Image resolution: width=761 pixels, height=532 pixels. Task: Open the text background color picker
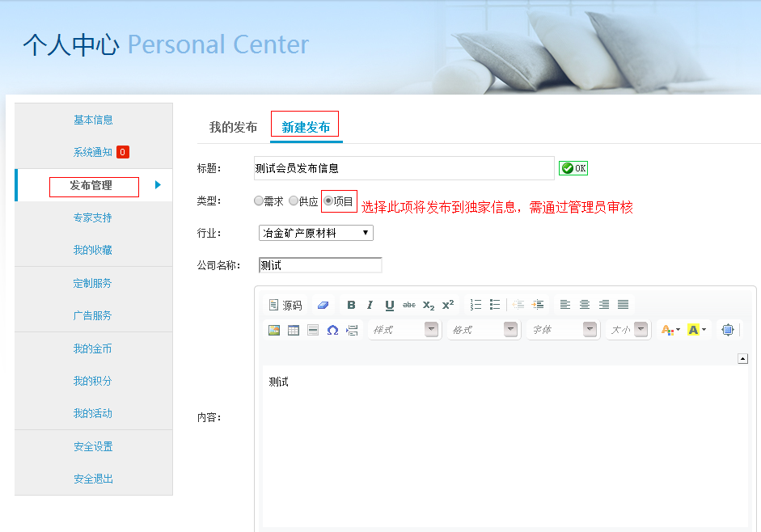click(x=696, y=330)
